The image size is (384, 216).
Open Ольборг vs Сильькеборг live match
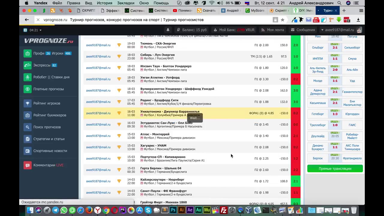click(x=335, y=47)
